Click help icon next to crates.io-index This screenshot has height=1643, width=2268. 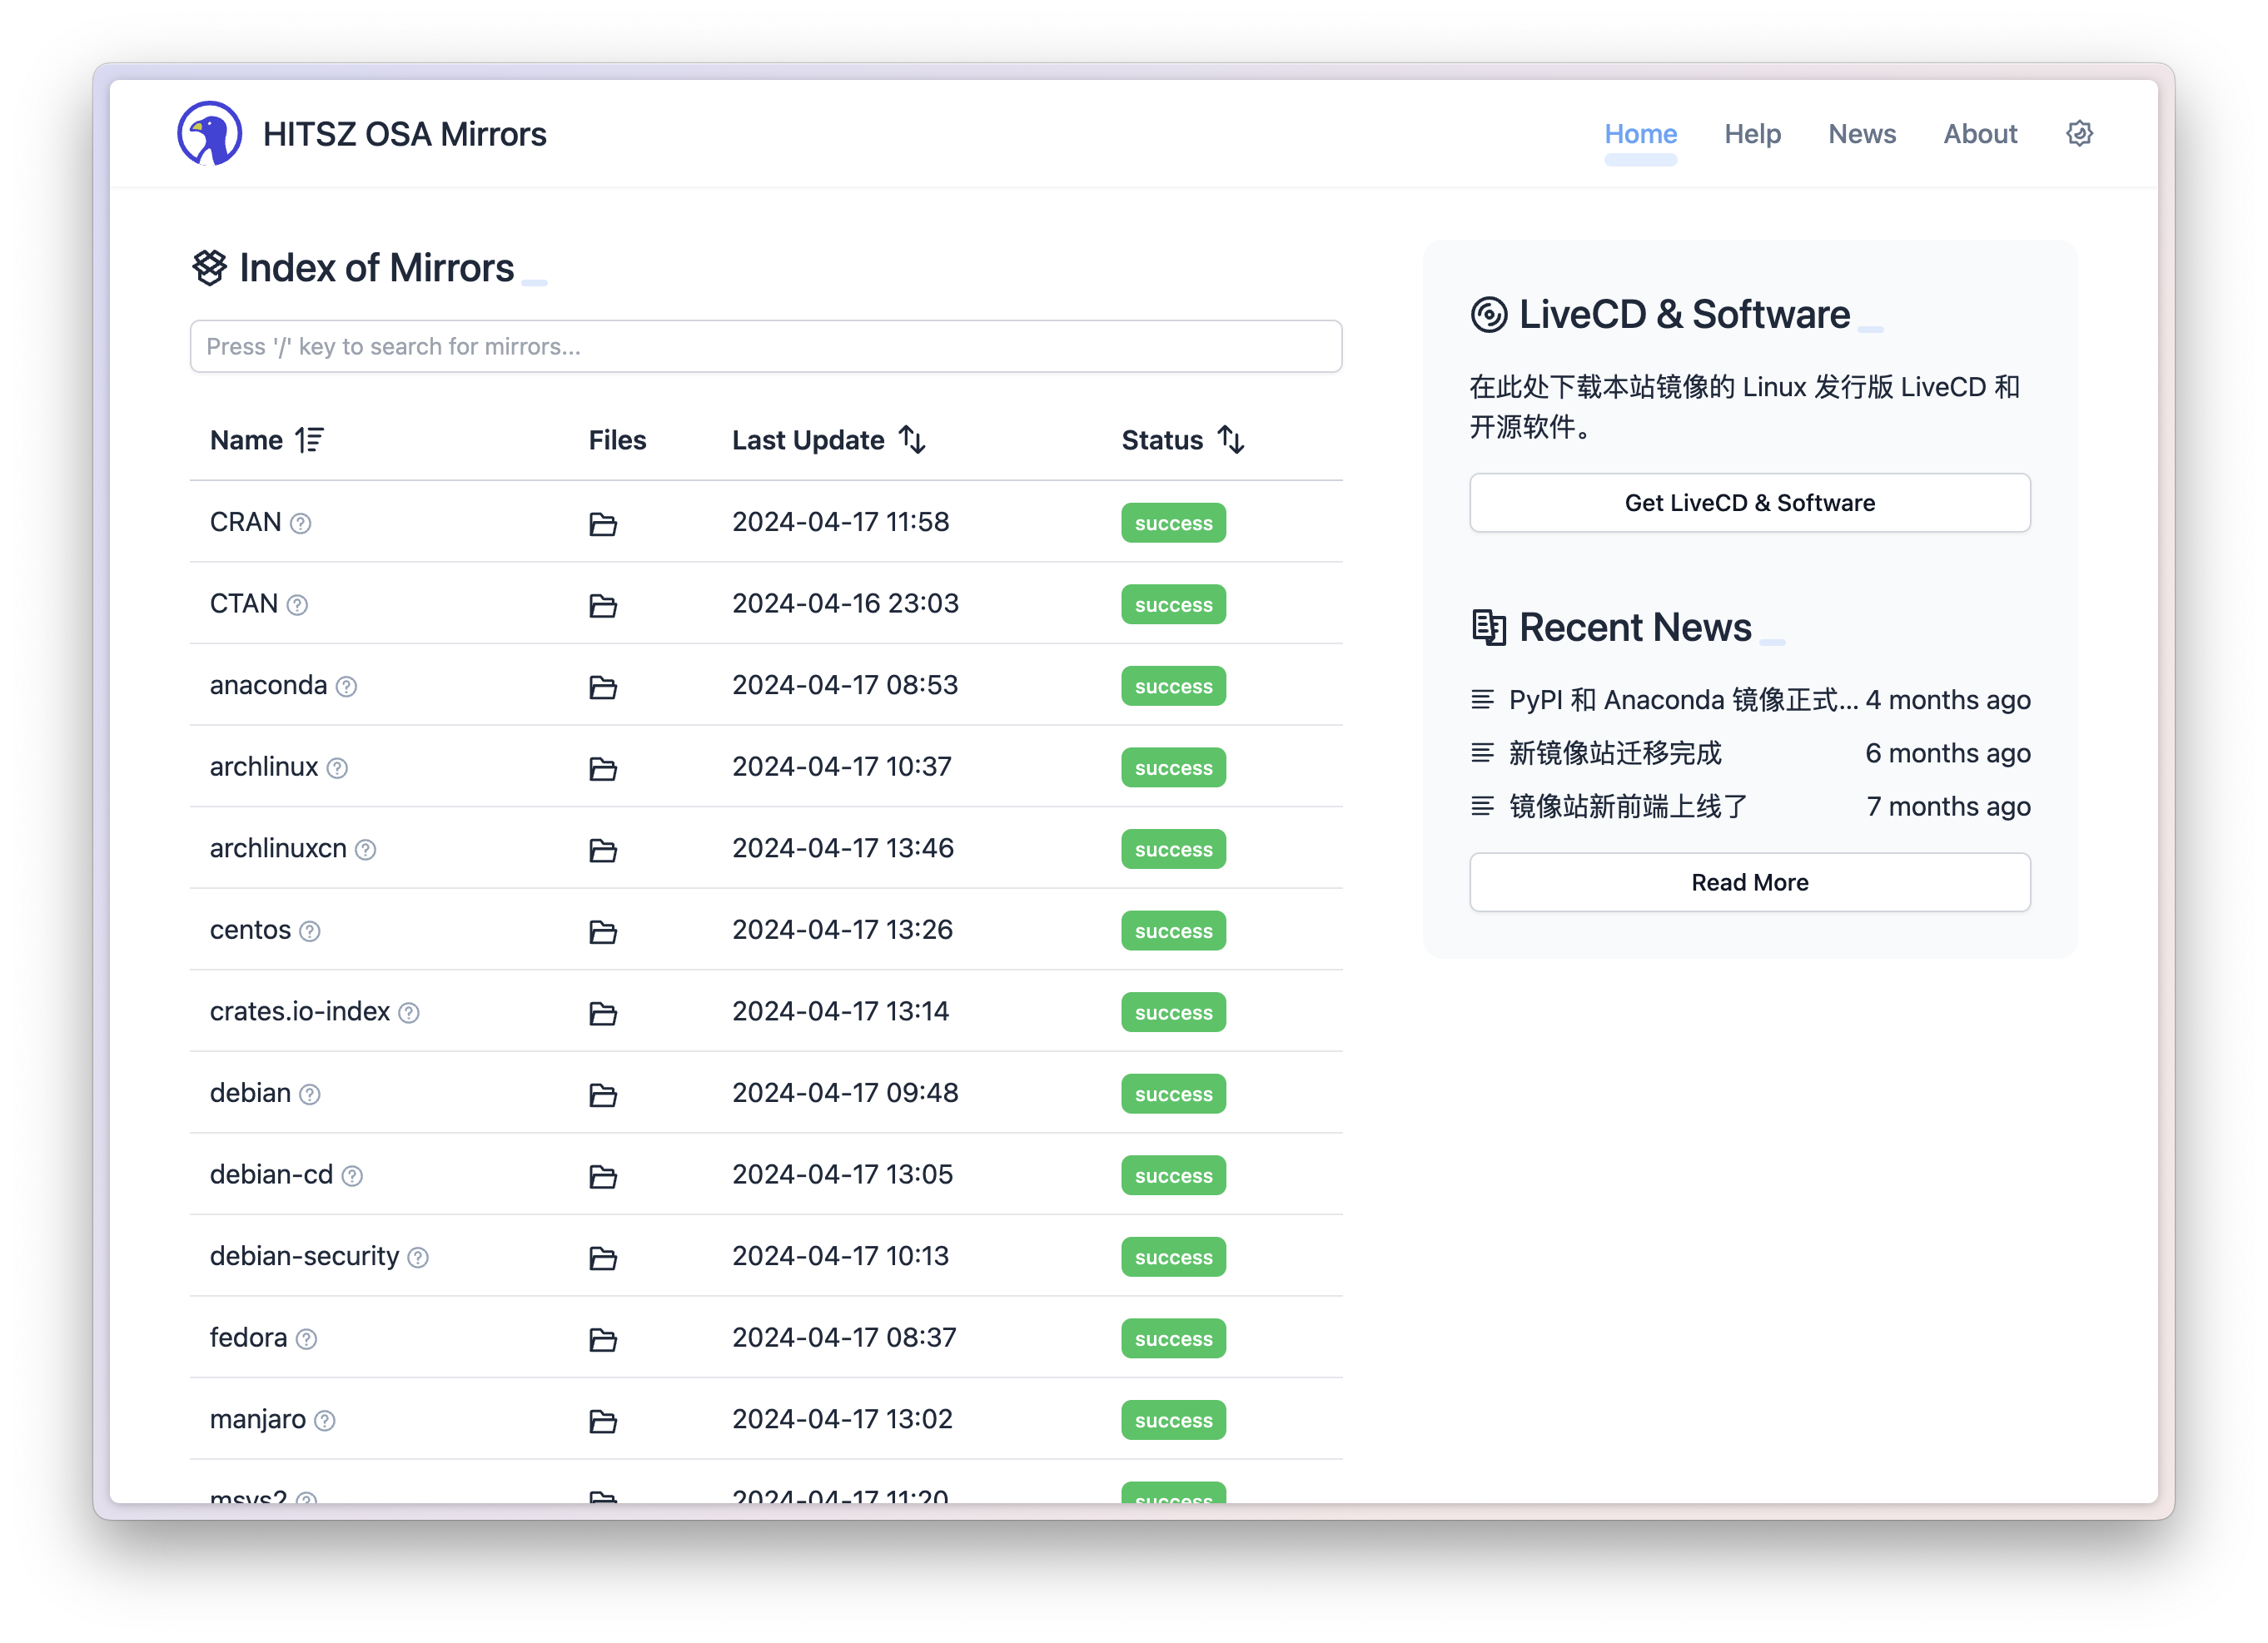coord(409,1012)
